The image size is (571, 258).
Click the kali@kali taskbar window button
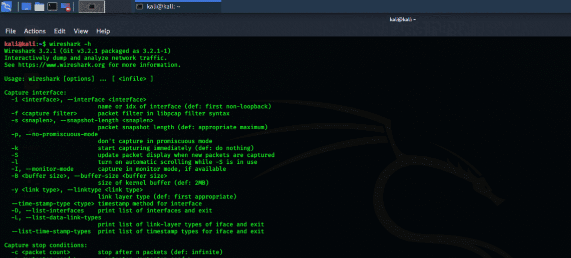coord(178,7)
